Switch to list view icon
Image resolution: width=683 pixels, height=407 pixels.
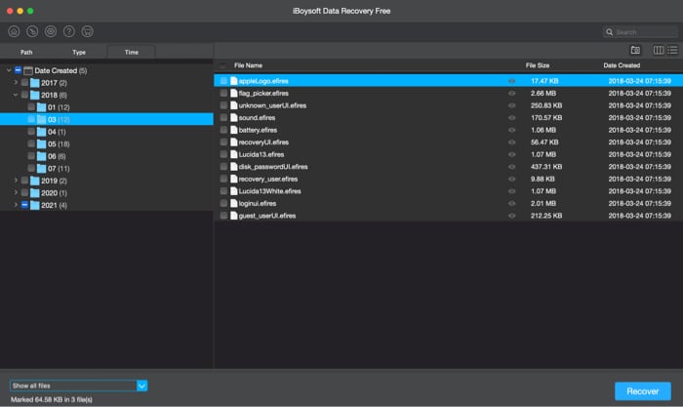(x=672, y=50)
